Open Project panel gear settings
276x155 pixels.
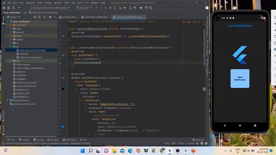click(x=50, y=17)
